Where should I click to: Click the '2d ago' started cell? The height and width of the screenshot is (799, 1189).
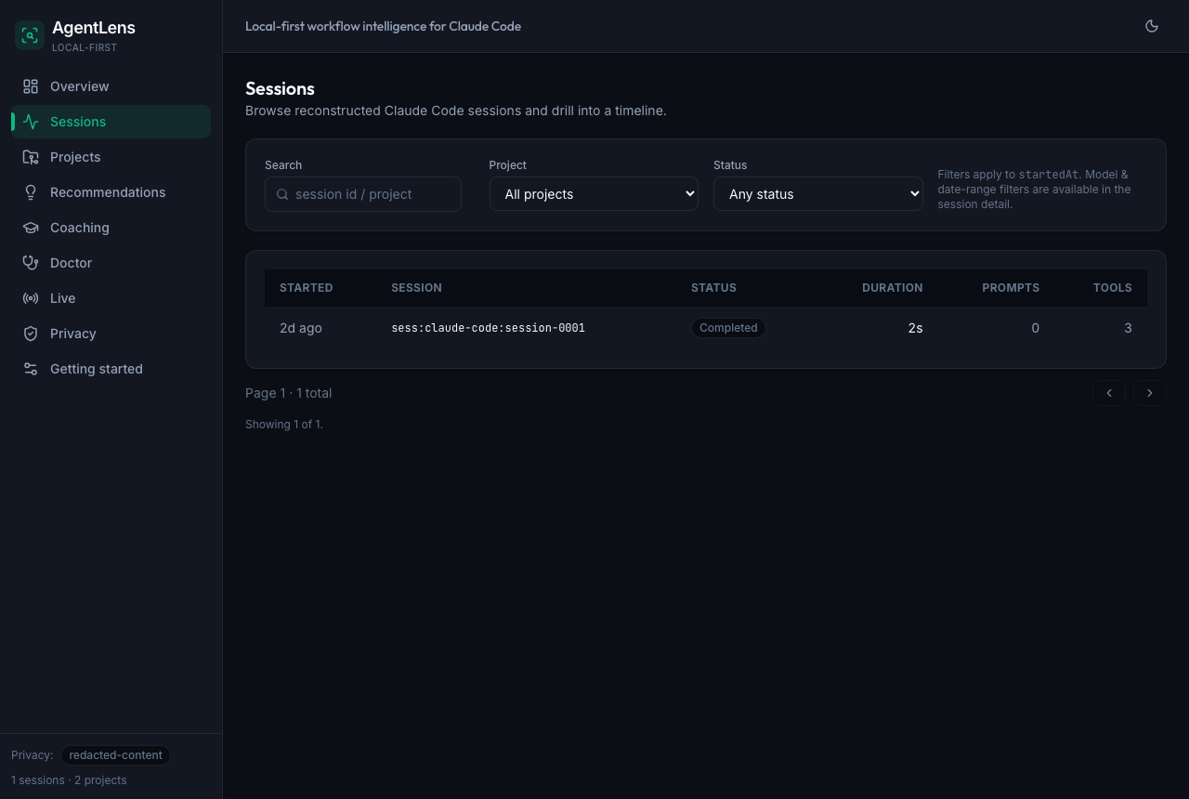301,328
